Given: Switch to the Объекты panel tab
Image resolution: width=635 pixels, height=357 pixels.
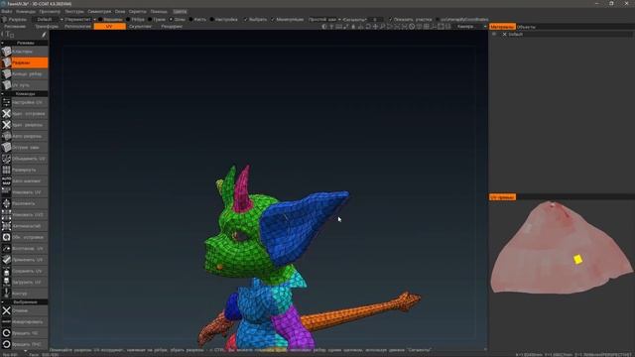Looking at the screenshot, I should pyautogui.click(x=527, y=27).
